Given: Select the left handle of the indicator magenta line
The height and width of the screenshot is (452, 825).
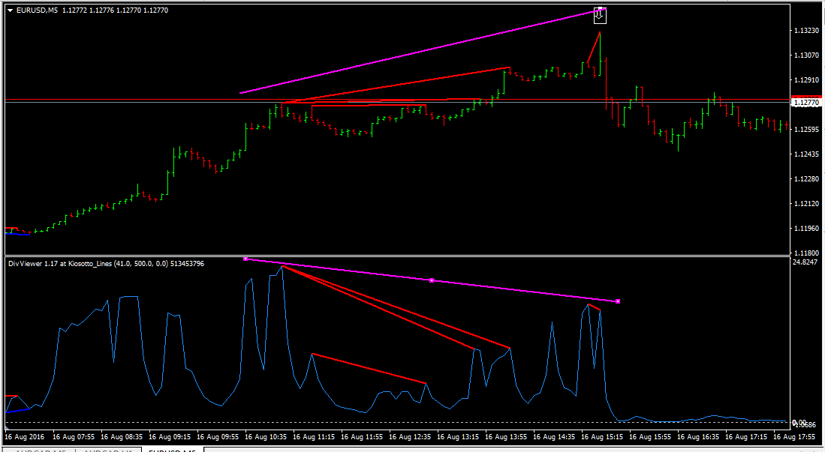Looking at the screenshot, I should click(245, 259).
